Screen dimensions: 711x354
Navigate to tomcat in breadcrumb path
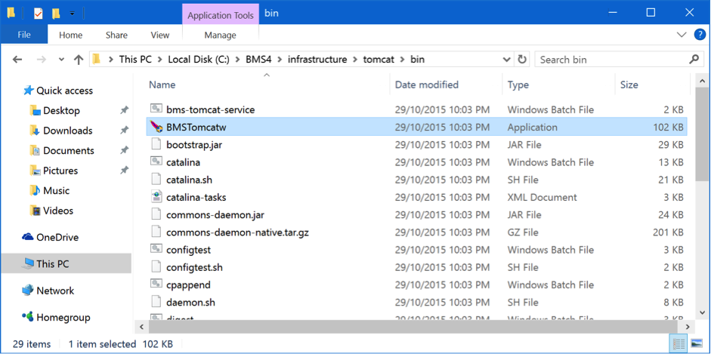[379, 60]
